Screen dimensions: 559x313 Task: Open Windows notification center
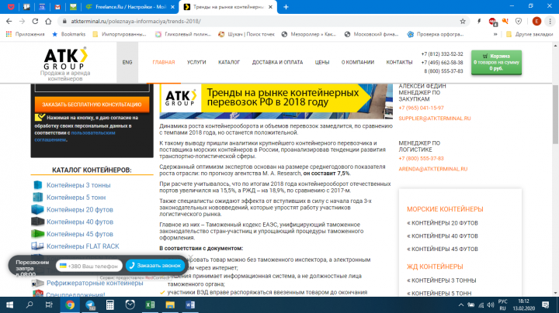[x=545, y=304]
